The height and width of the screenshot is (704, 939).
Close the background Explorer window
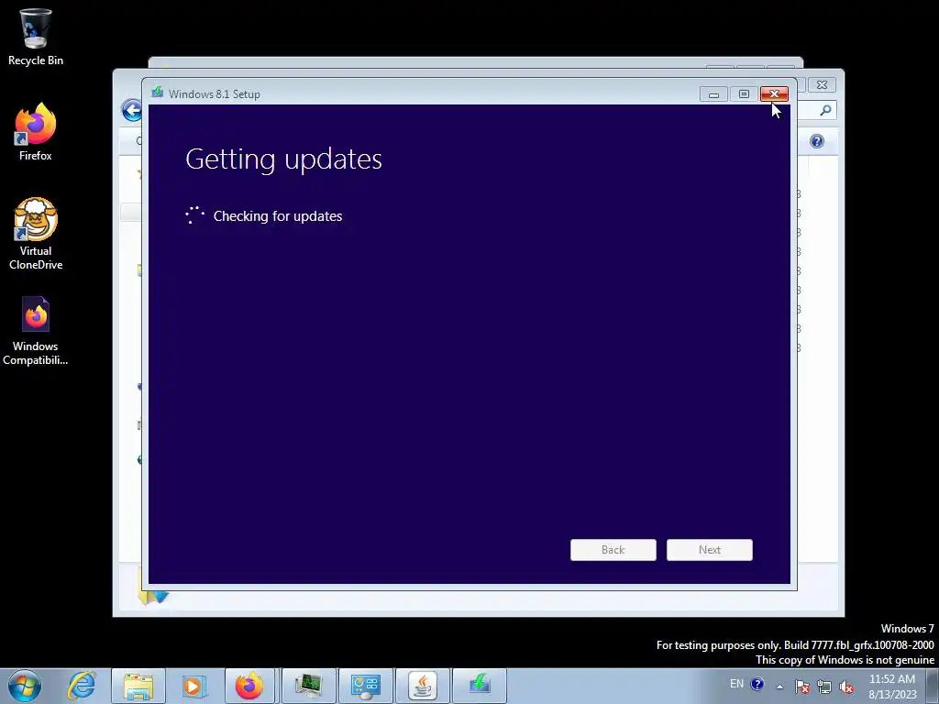tap(823, 85)
